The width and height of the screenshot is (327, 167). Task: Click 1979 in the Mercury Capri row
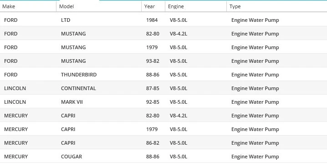152,129
